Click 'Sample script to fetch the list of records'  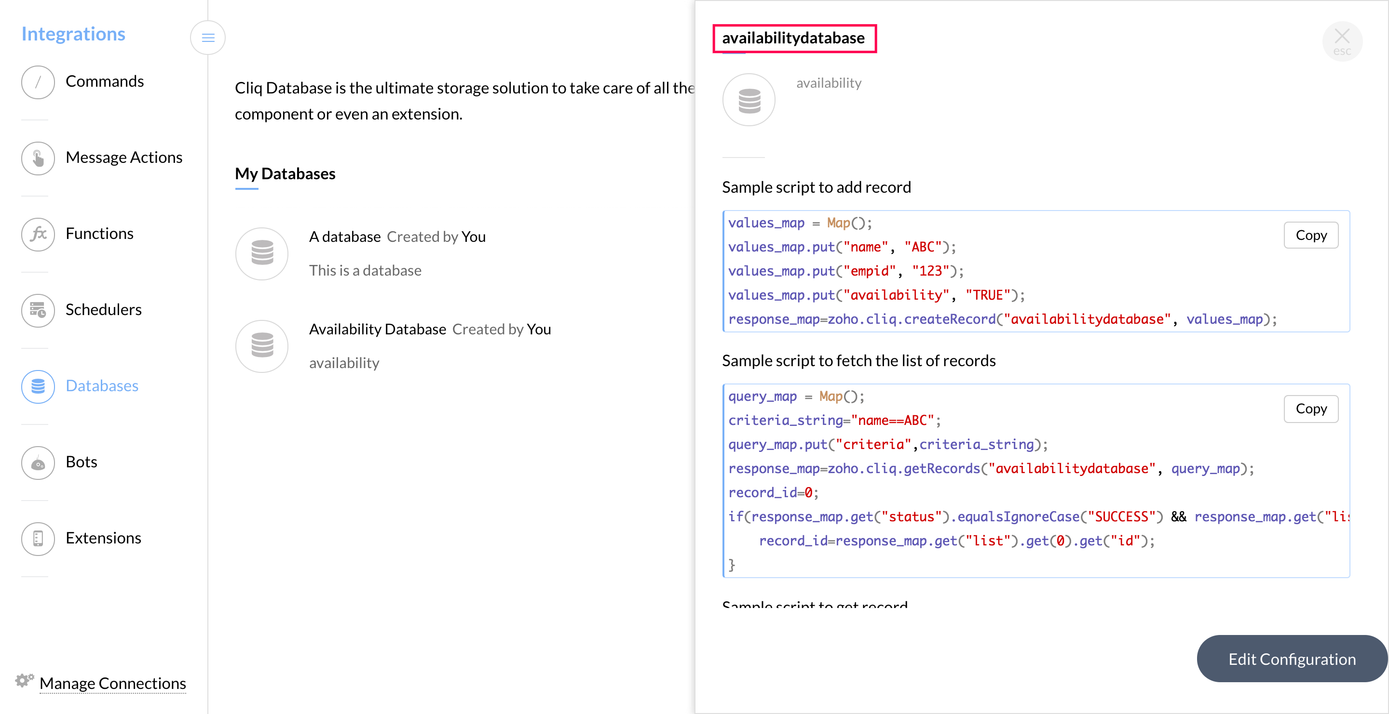[x=858, y=360]
